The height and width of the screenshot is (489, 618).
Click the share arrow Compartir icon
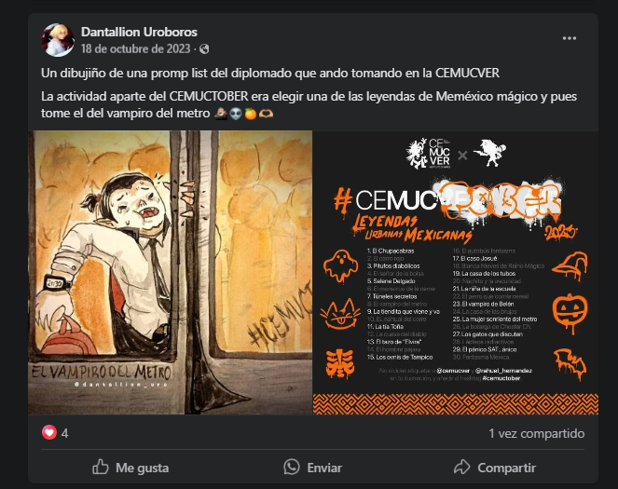tap(462, 467)
